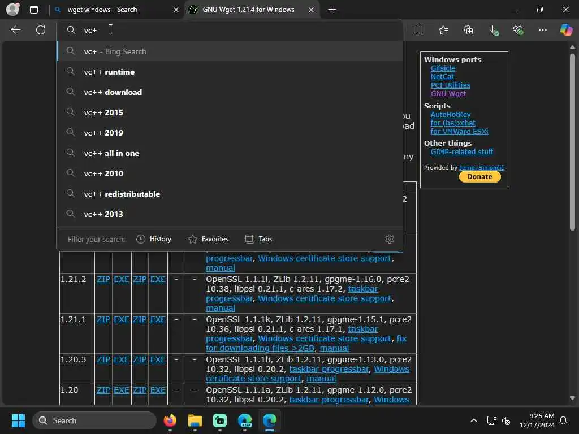579x434 pixels.
Task: Download first EXE for version 1.21.1
Action: pos(121,320)
